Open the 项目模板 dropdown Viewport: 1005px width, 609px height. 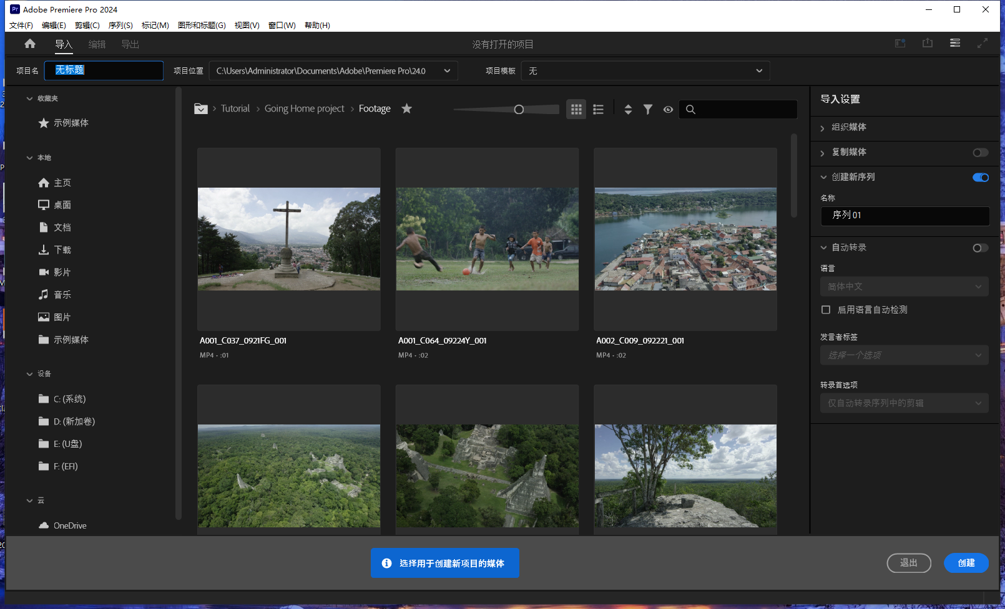(x=759, y=70)
